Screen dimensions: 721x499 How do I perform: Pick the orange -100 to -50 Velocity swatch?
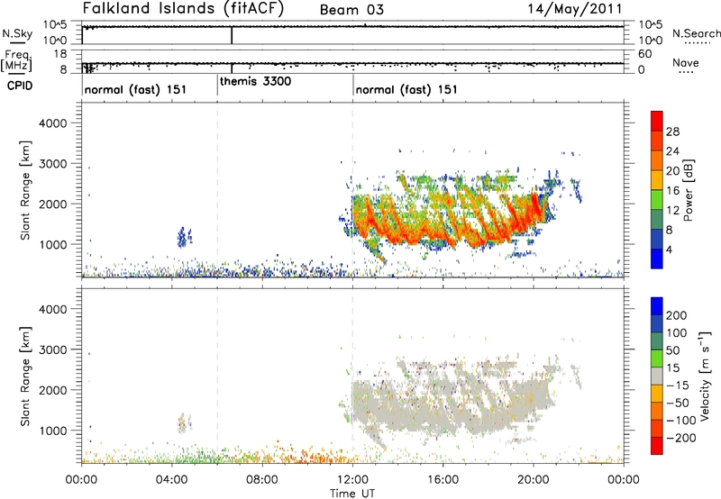coord(657,411)
